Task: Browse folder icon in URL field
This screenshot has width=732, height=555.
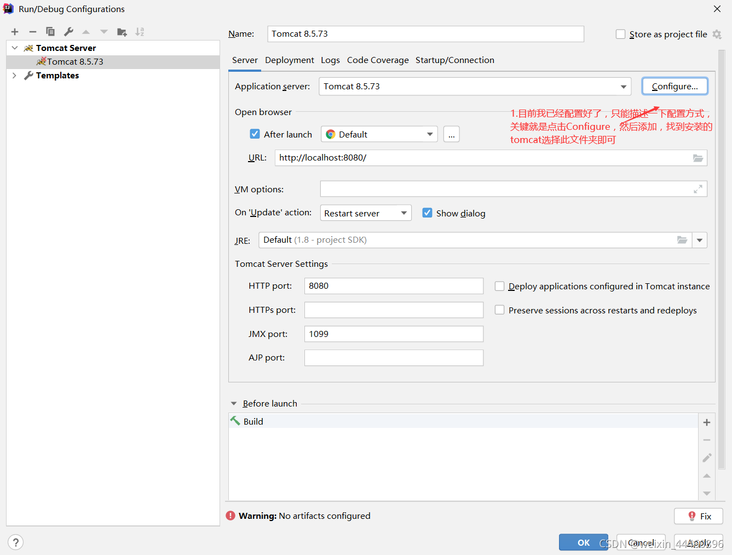Action: coord(698,158)
